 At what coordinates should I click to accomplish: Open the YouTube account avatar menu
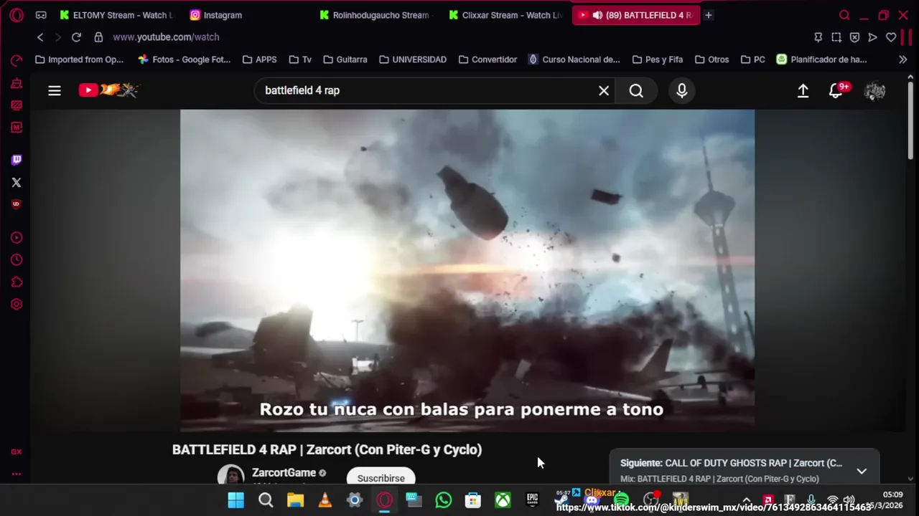pos(874,90)
